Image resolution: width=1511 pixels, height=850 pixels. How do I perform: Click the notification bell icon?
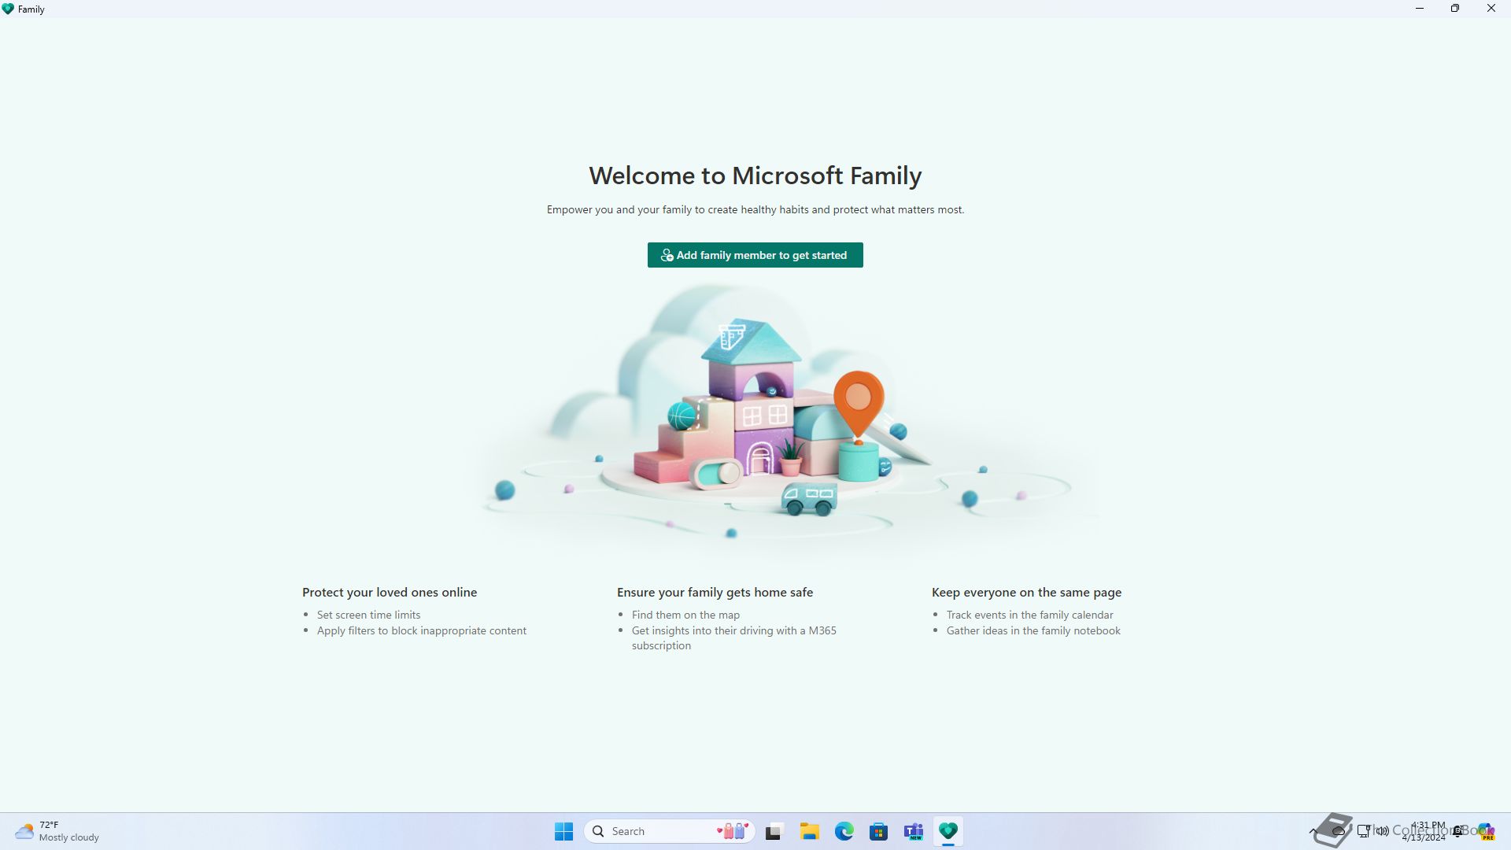[x=1458, y=831]
